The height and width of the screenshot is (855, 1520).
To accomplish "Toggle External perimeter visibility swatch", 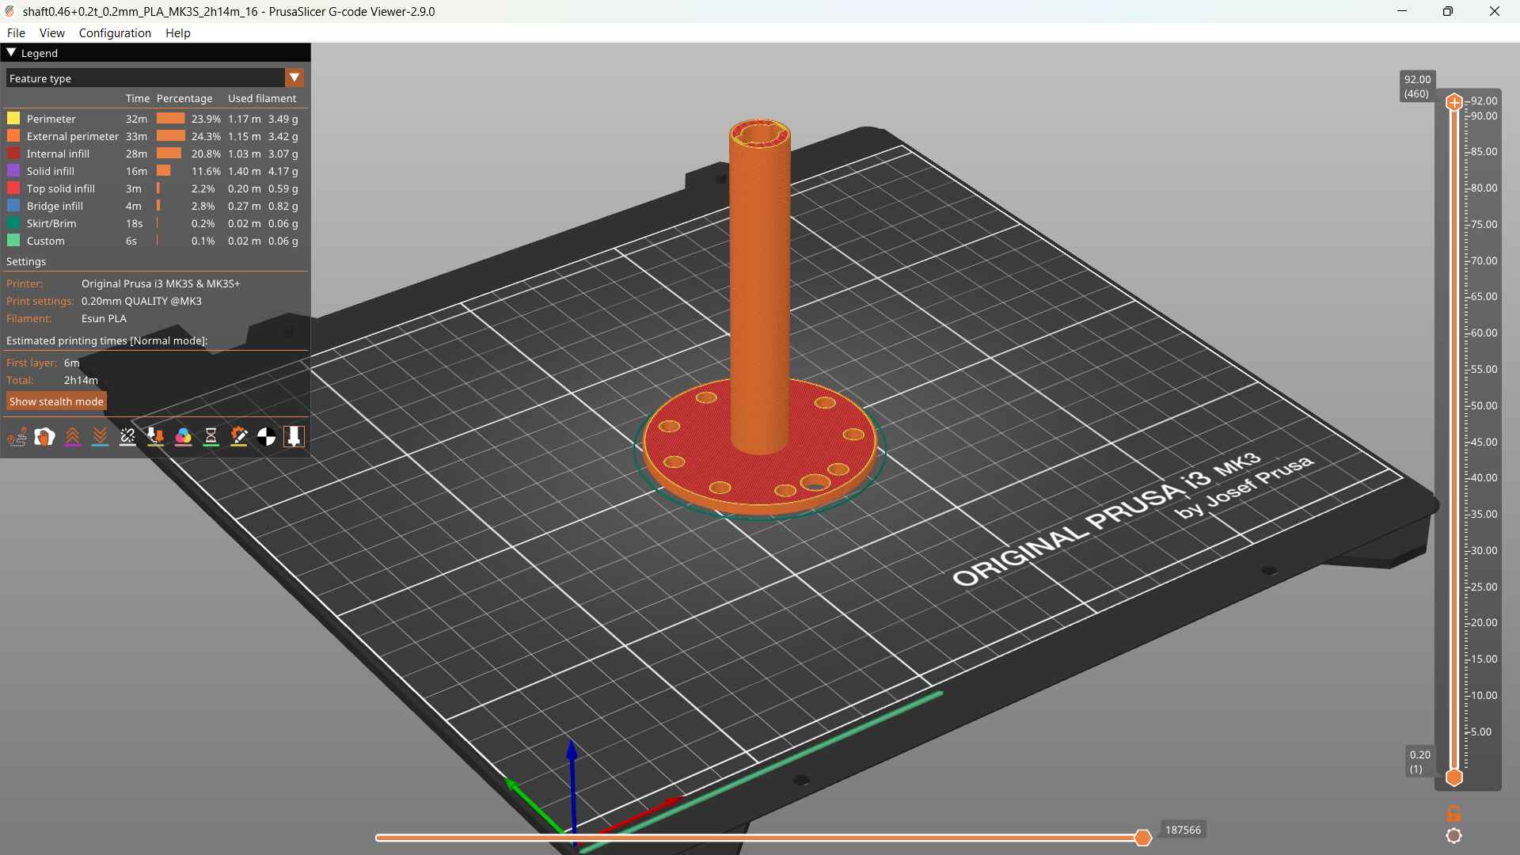I will point(13,136).
